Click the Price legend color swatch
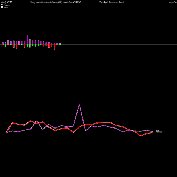Viewport: 177px width, 177px height. (2, 7)
